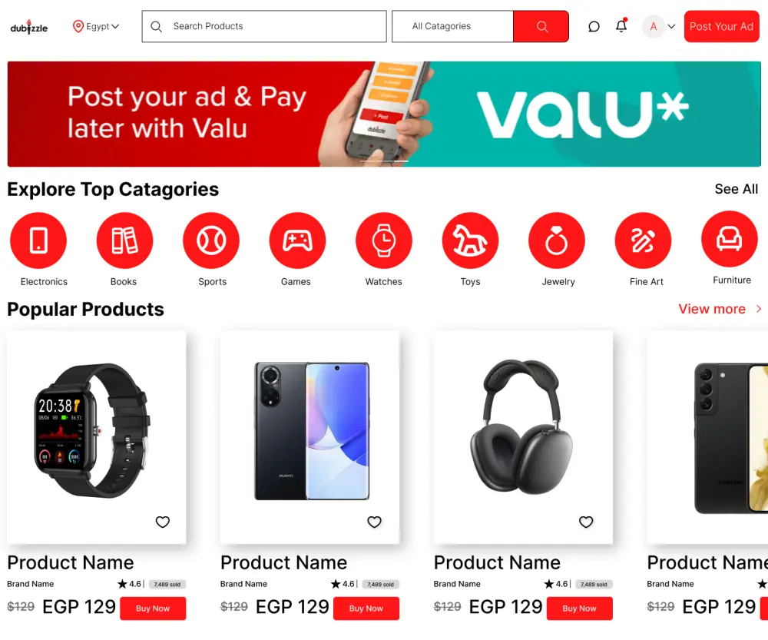This screenshot has width=768, height=640.
Task: Toggle favorite heart on headphones product
Action: point(586,522)
